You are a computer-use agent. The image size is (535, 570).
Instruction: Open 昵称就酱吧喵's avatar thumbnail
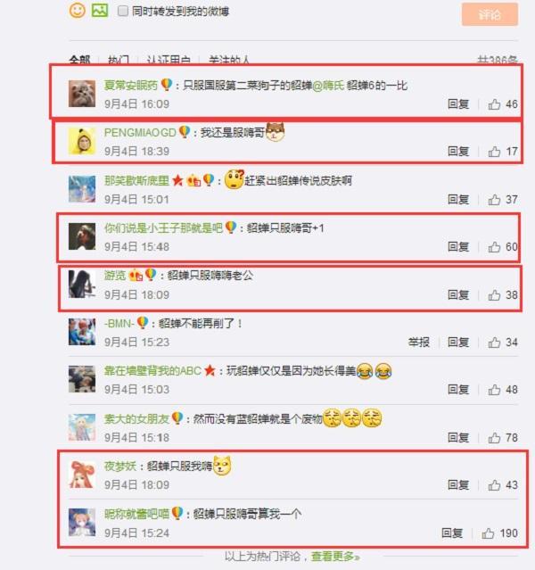coord(82,523)
